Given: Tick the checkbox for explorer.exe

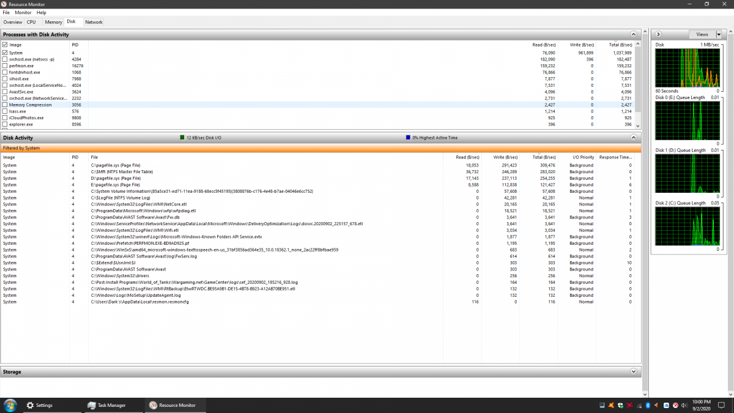Looking at the screenshot, I should click(5, 124).
